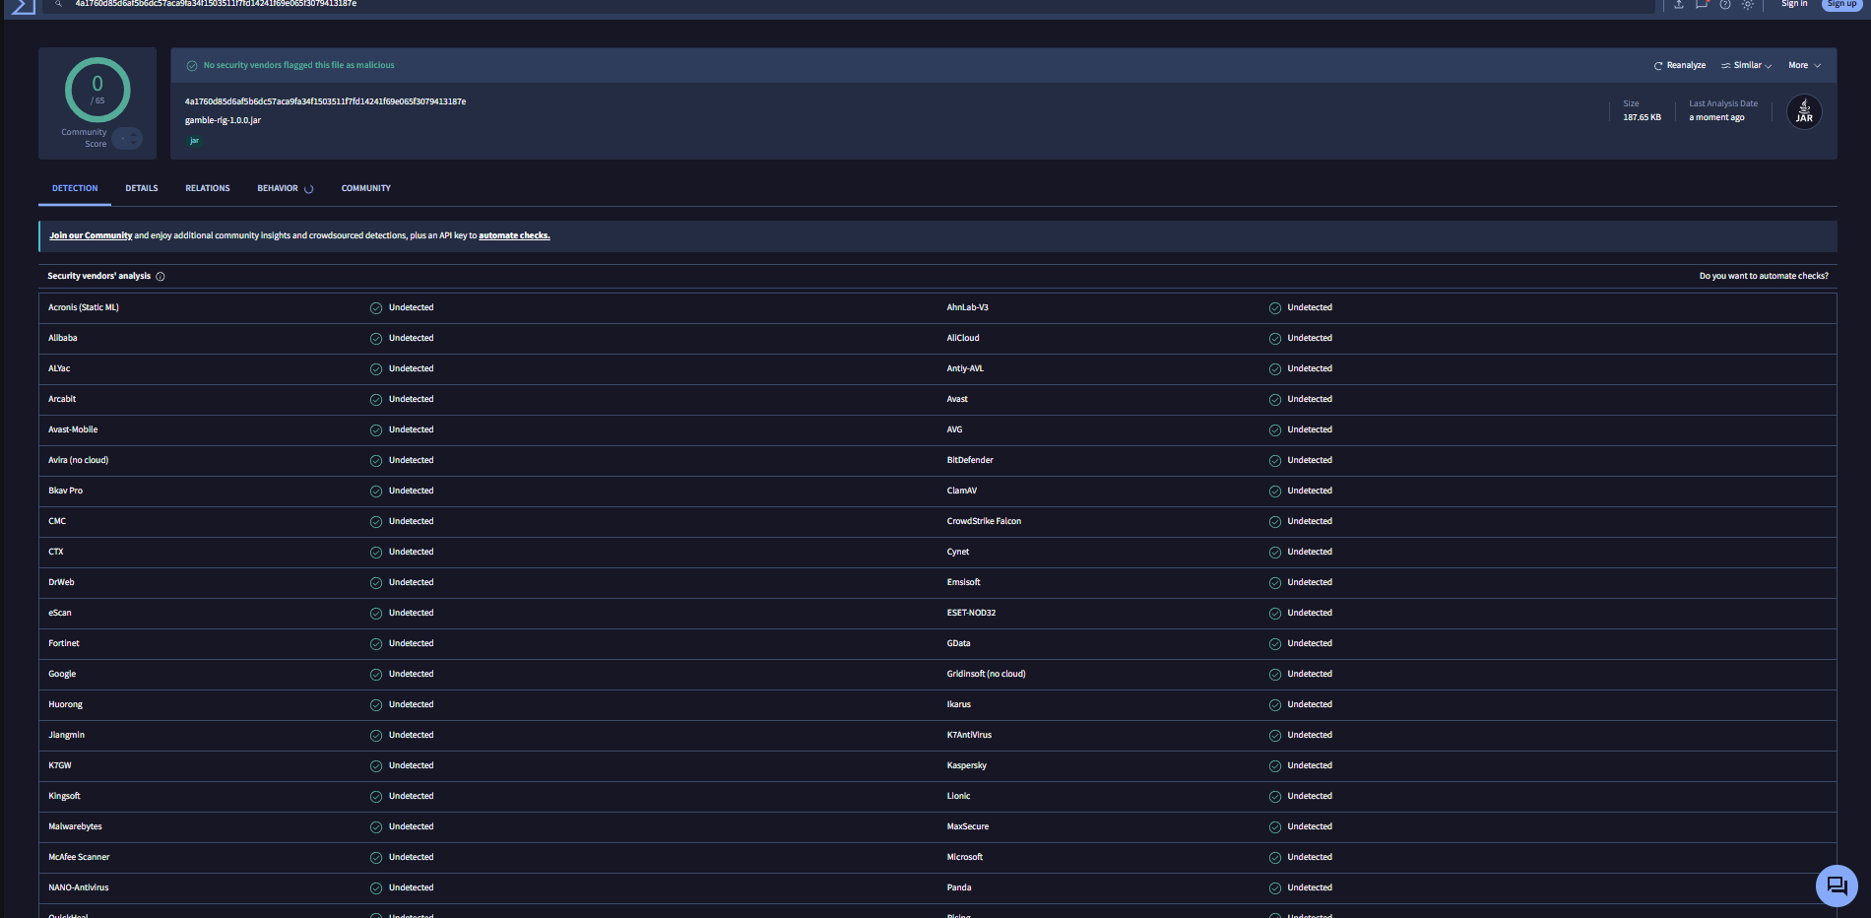Screen dimensions: 1871x918
Task: Click vendor name 'K7AntiVirus'
Action: point(969,736)
